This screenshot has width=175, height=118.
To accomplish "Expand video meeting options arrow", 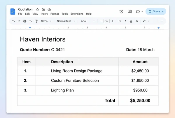I will coord(142,11).
